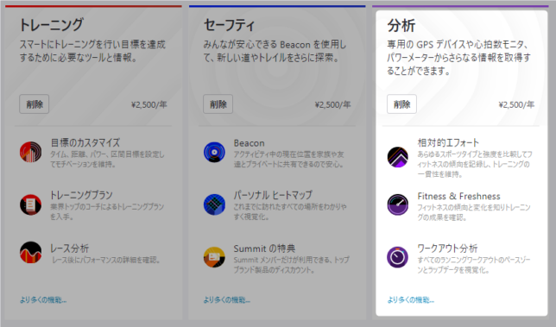
Task: Open より多くの機能 under 分析
Action: click(410, 300)
